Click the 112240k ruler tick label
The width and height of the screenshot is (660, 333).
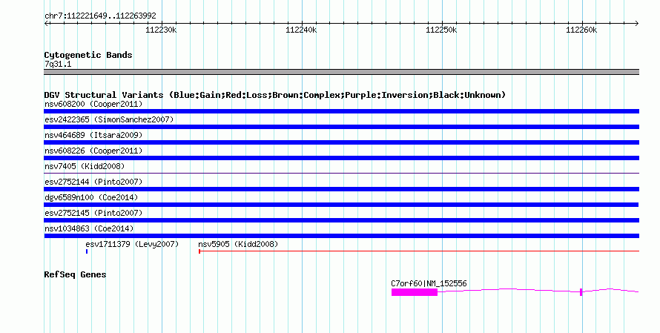[301, 30]
